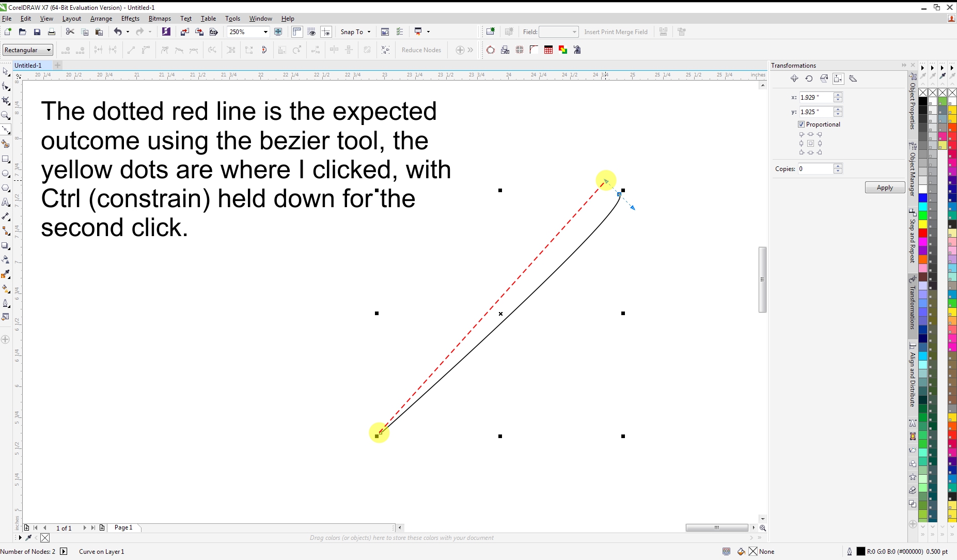Screen dimensions: 957x560
Task: Open the Snap To dropdown
Action: [x=355, y=32]
